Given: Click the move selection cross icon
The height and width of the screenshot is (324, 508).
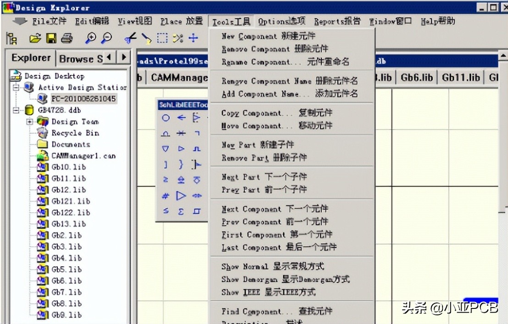Looking at the screenshot, I should tap(193, 38).
